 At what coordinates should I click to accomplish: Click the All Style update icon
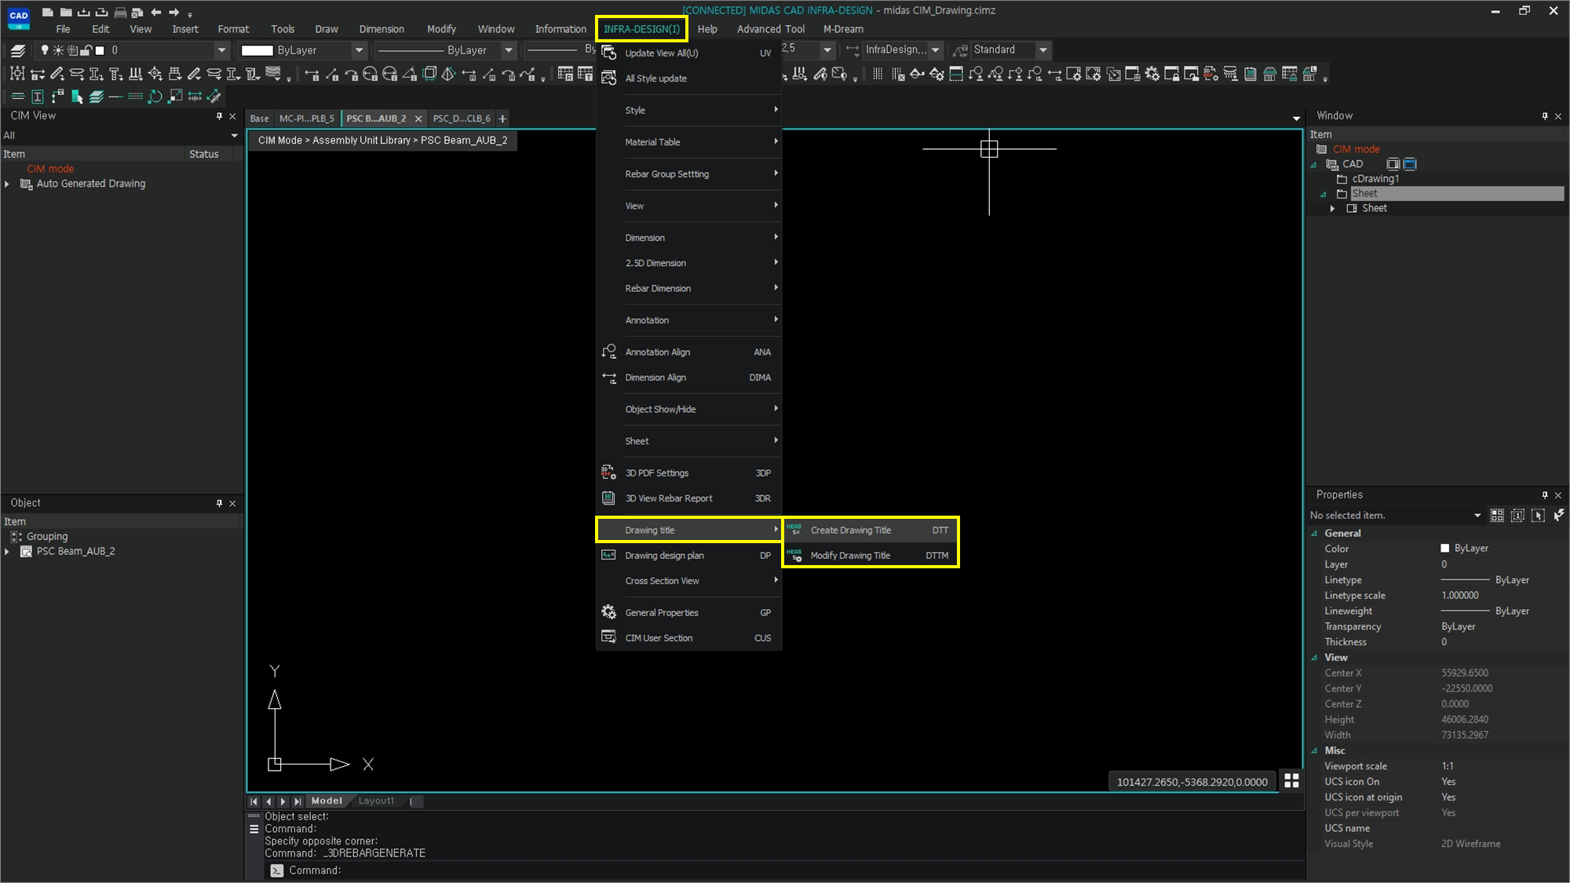[608, 78]
